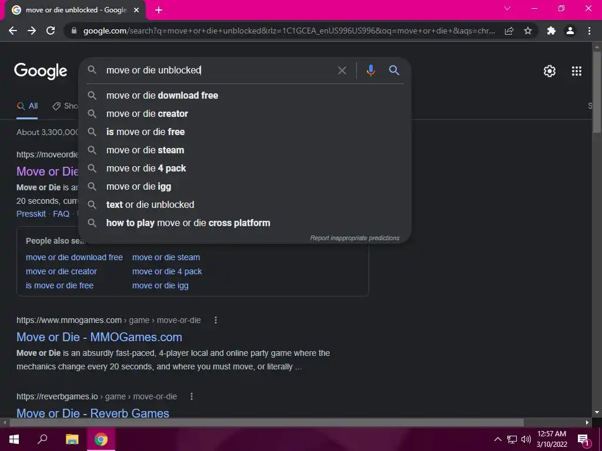
Task: Select suggestion 'is move or die free'
Action: [x=245, y=132]
